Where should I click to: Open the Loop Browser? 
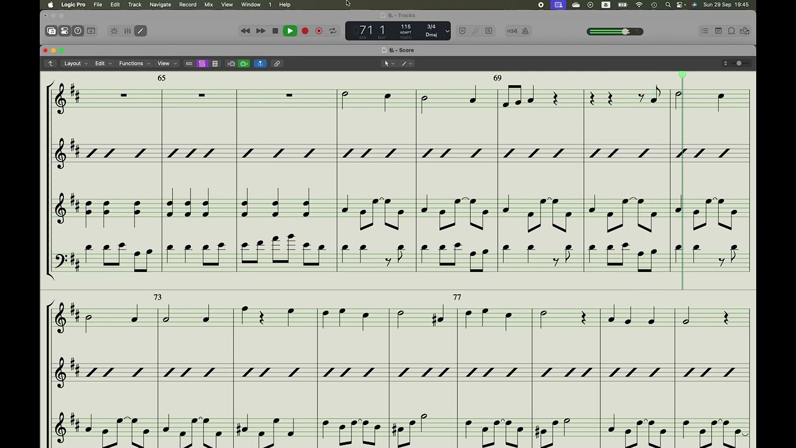tap(731, 31)
